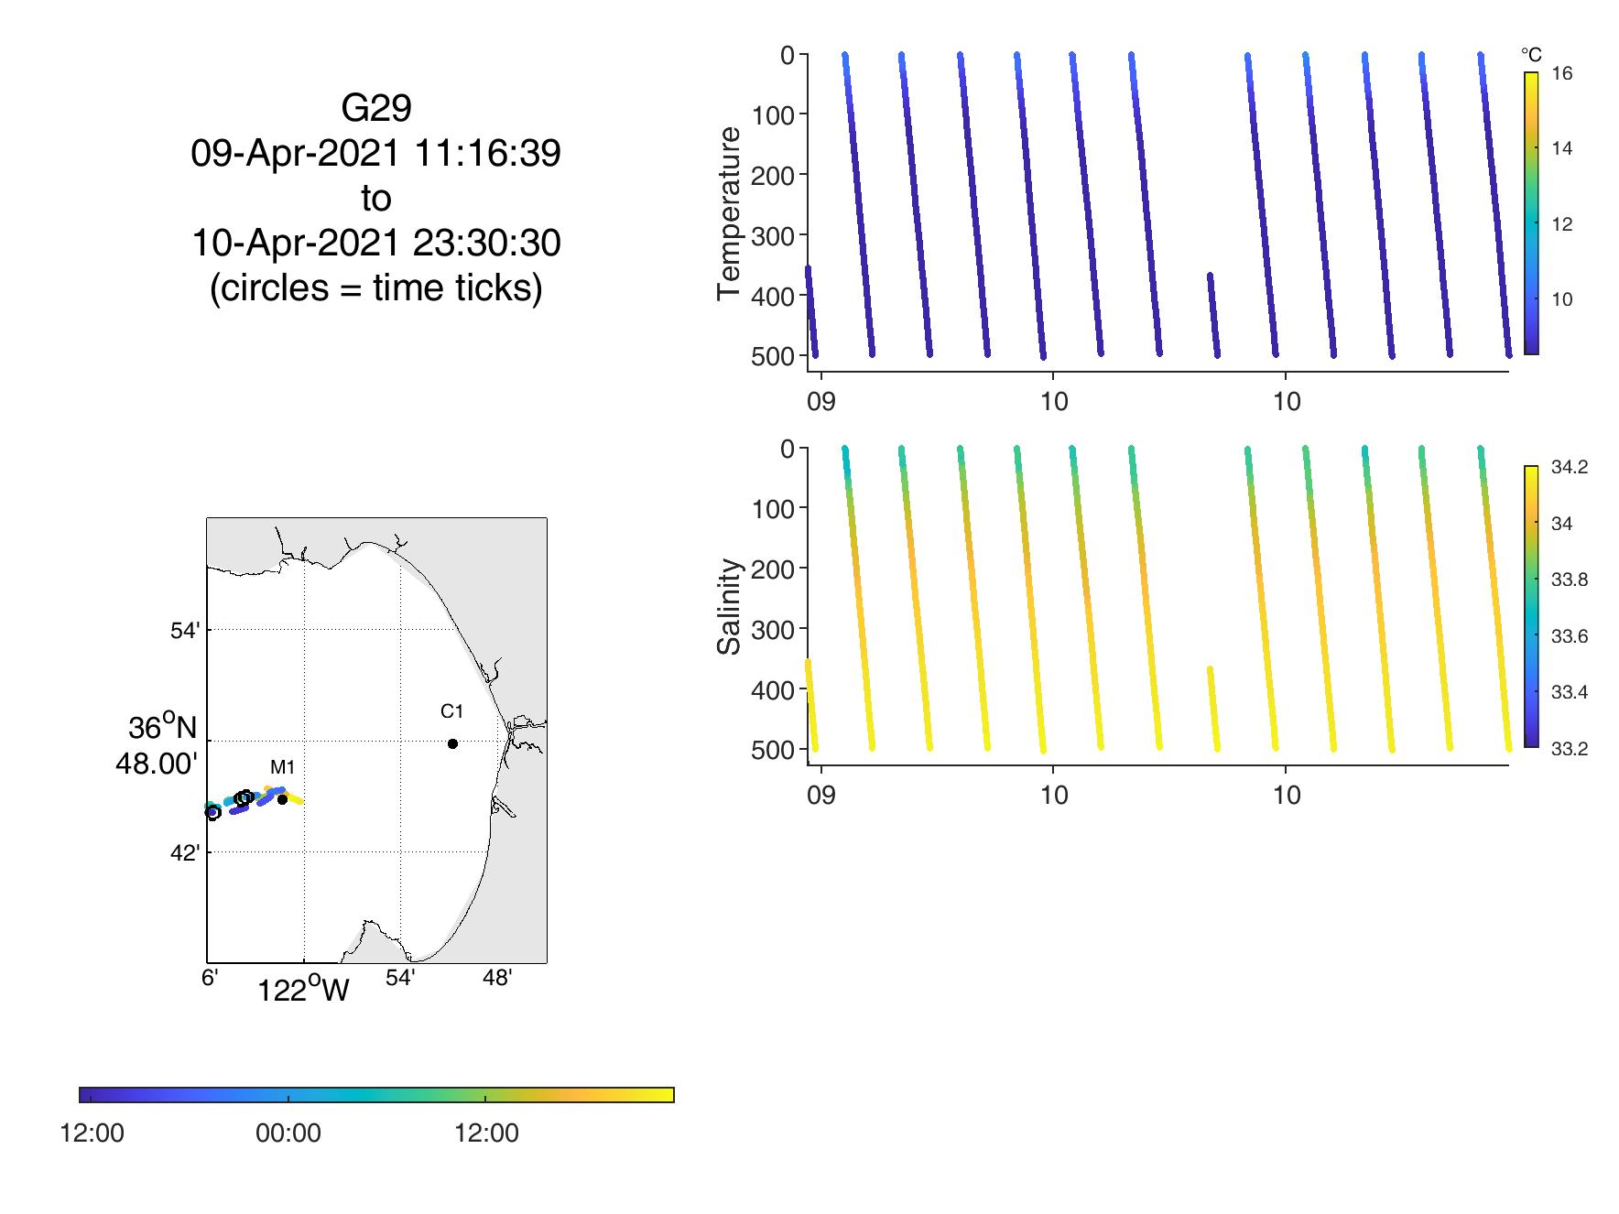Click the M1 mooring black dot
Screen dimensions: 1619x1214
coord(282,799)
